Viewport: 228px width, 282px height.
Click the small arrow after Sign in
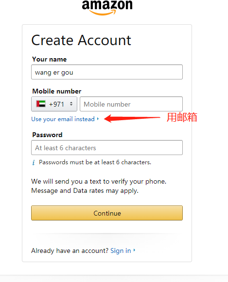134,250
